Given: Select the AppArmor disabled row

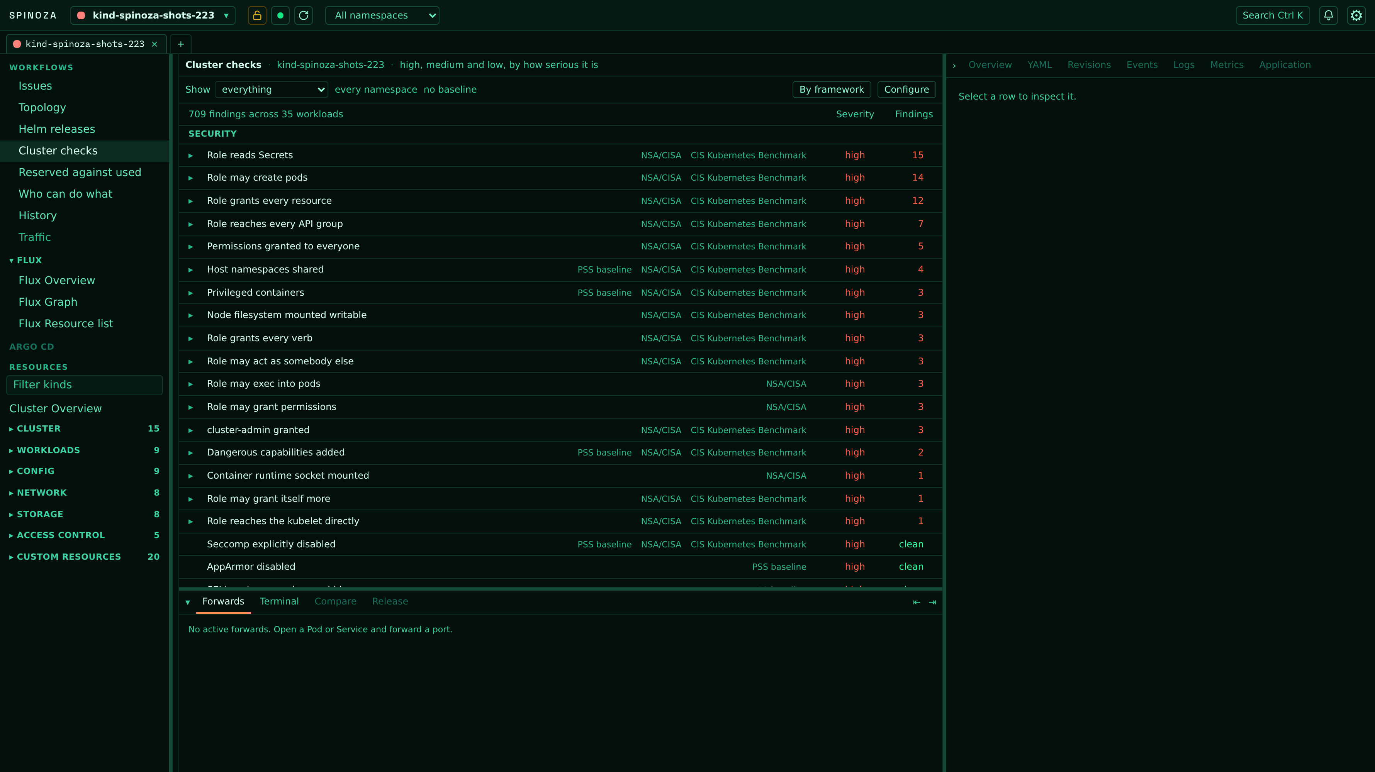Looking at the screenshot, I should [560, 567].
